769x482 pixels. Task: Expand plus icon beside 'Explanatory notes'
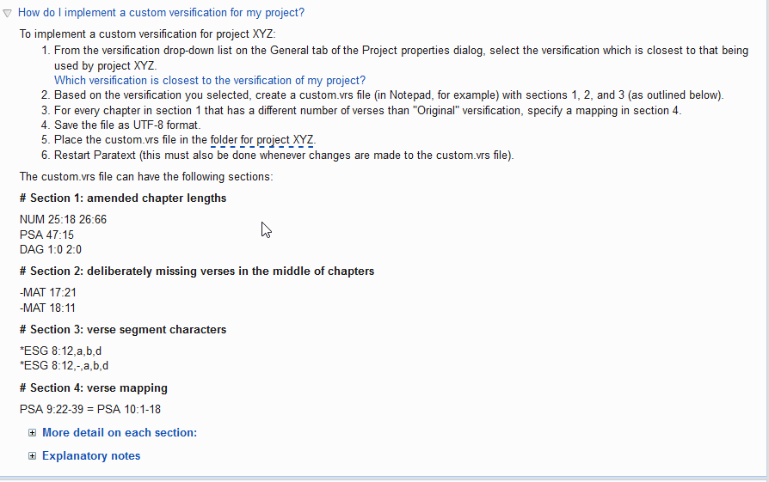(x=32, y=456)
